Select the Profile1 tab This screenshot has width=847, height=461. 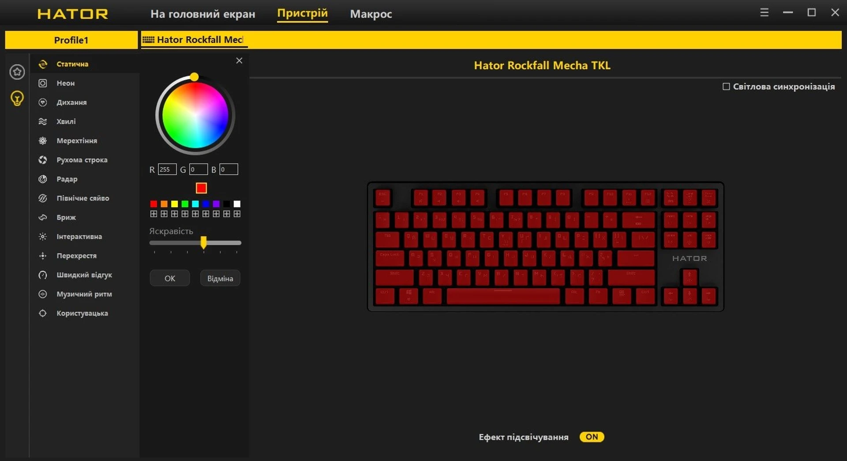71,40
